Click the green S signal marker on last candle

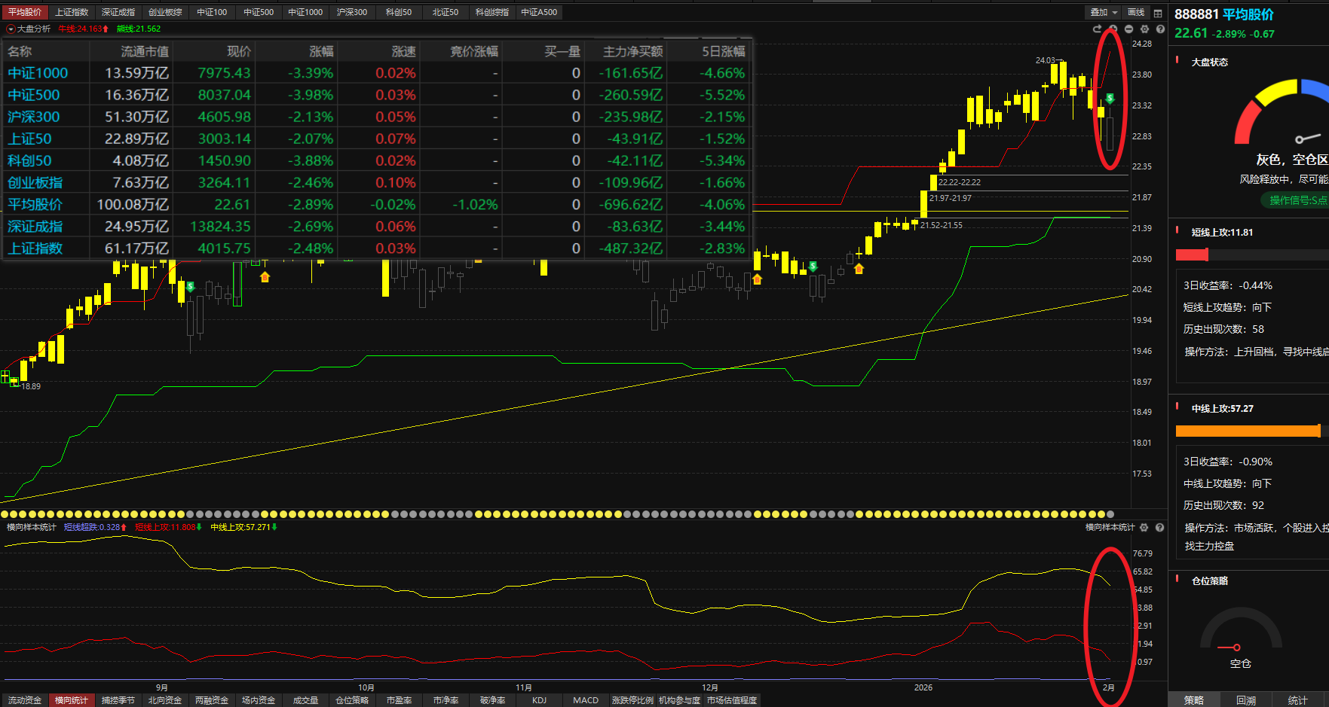pyautogui.click(x=1110, y=99)
